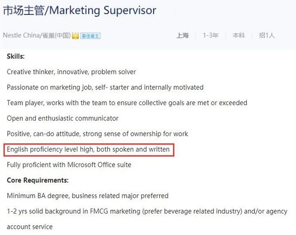This screenshot has width=296, height=235.
Task: Click the gold crown icon beside Nestle China
Action: click(75, 36)
